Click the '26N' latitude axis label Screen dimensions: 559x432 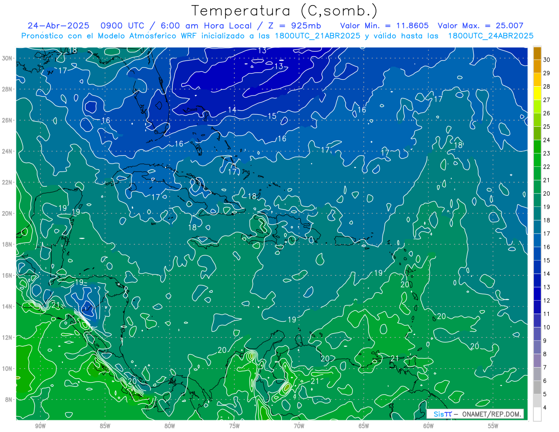click(x=7, y=120)
